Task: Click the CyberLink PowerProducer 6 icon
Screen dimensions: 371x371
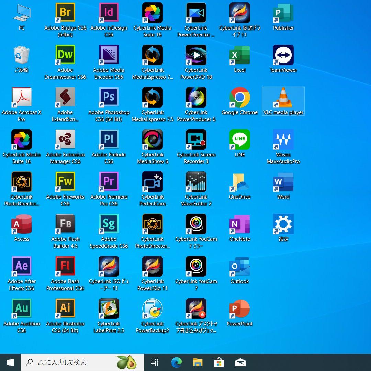Action: tap(196, 97)
